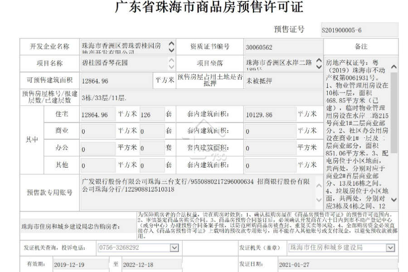Click the developer name field's down arrow
The image size is (408, 272).
point(171,50)
